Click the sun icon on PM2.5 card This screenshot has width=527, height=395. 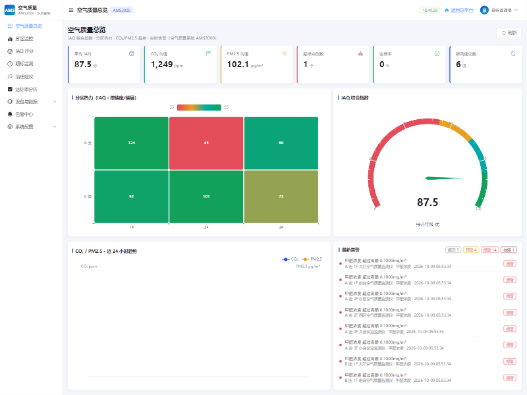click(285, 54)
